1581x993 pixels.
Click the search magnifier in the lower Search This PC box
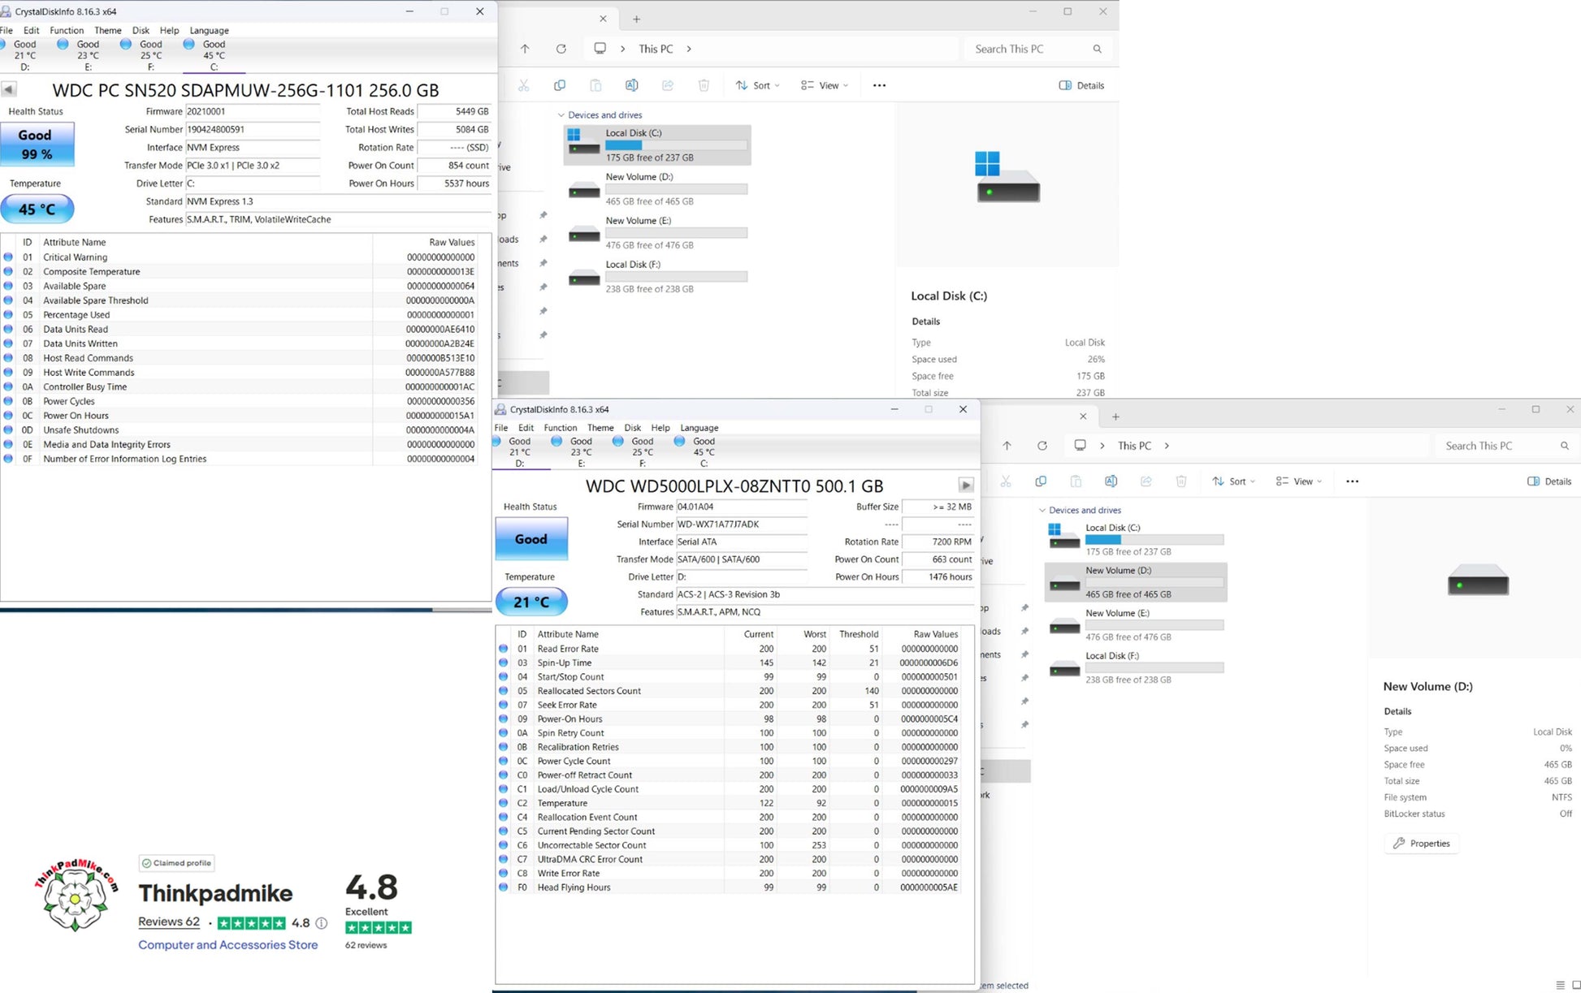click(x=1564, y=446)
